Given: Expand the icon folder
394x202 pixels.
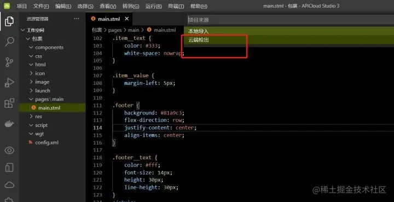Looking at the screenshot, I should [31, 73].
